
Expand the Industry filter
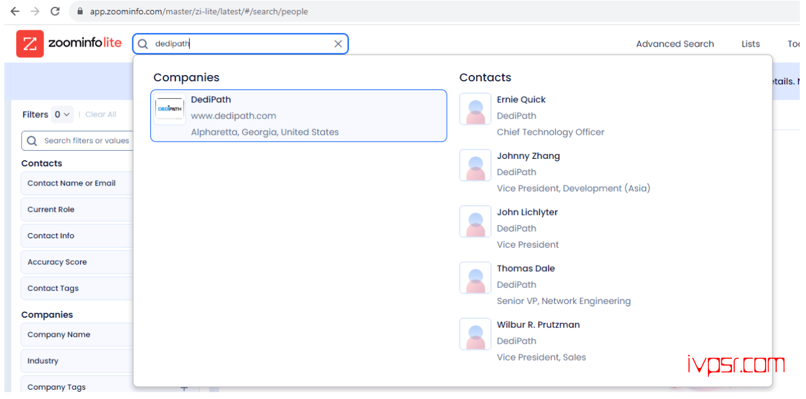click(x=77, y=361)
